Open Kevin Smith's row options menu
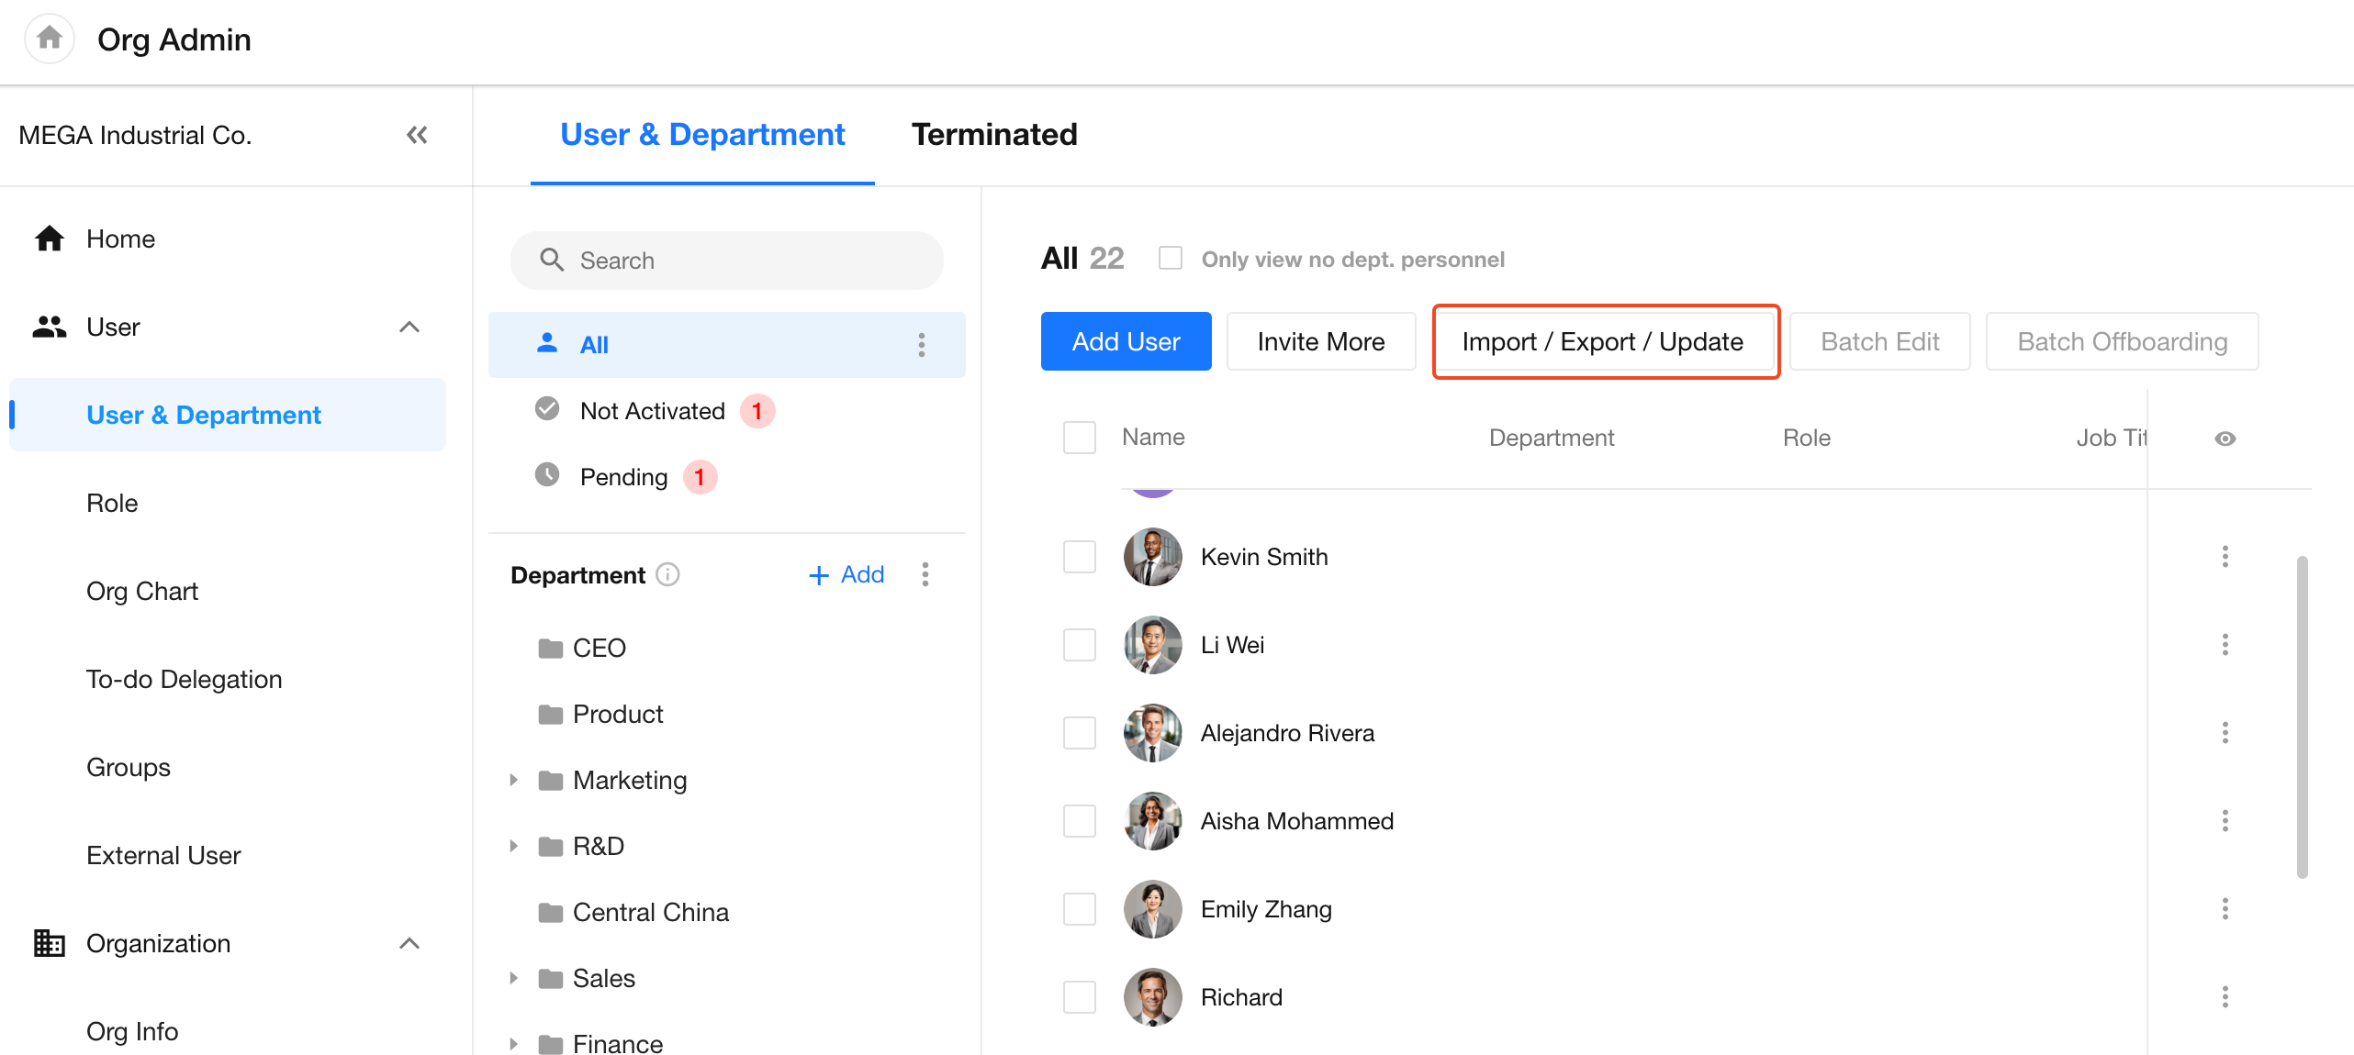The height and width of the screenshot is (1055, 2354). coord(2225,557)
